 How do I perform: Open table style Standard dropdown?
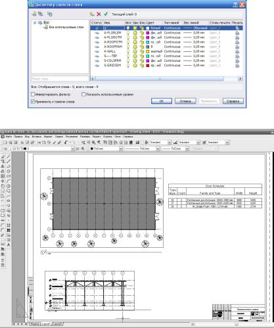pyautogui.click(x=227, y=143)
